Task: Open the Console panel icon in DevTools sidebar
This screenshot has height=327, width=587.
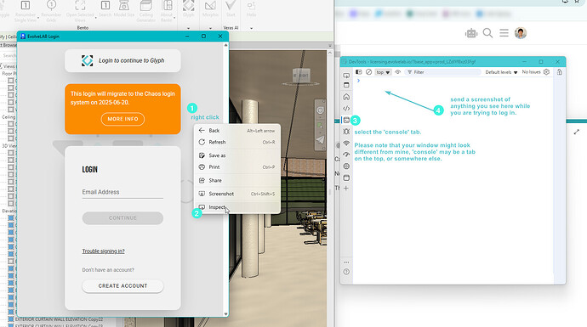Action: pyautogui.click(x=346, y=121)
